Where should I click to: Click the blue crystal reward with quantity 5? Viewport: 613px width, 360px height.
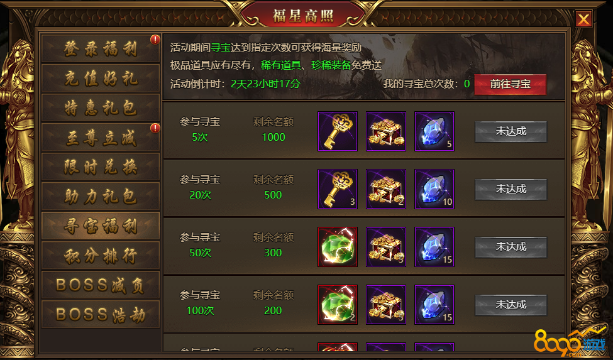pyautogui.click(x=434, y=131)
